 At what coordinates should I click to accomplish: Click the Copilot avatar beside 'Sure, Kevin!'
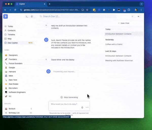pyautogui.click(x=46, y=40)
